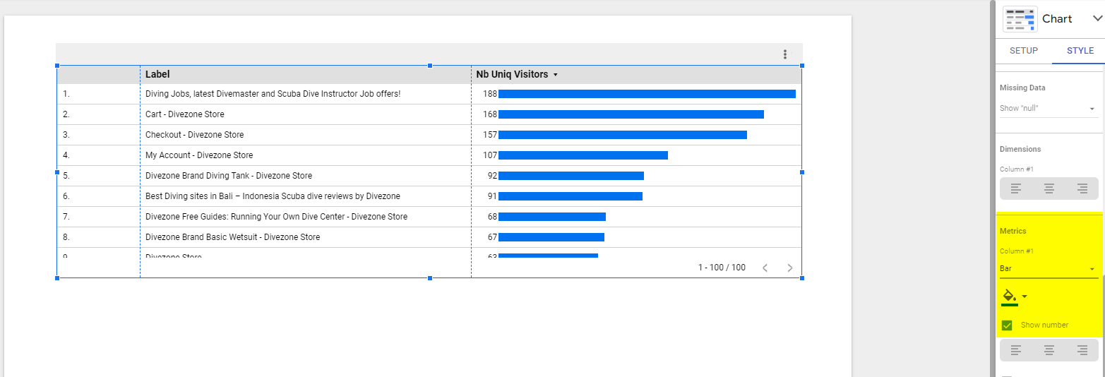Switch to the SETUP tab
This screenshot has width=1105, height=377.
pos(1024,51)
